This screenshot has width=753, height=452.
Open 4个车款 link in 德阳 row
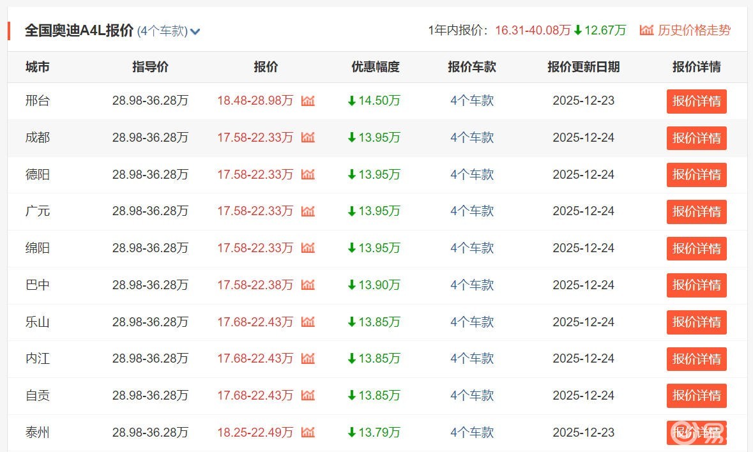[x=472, y=174]
